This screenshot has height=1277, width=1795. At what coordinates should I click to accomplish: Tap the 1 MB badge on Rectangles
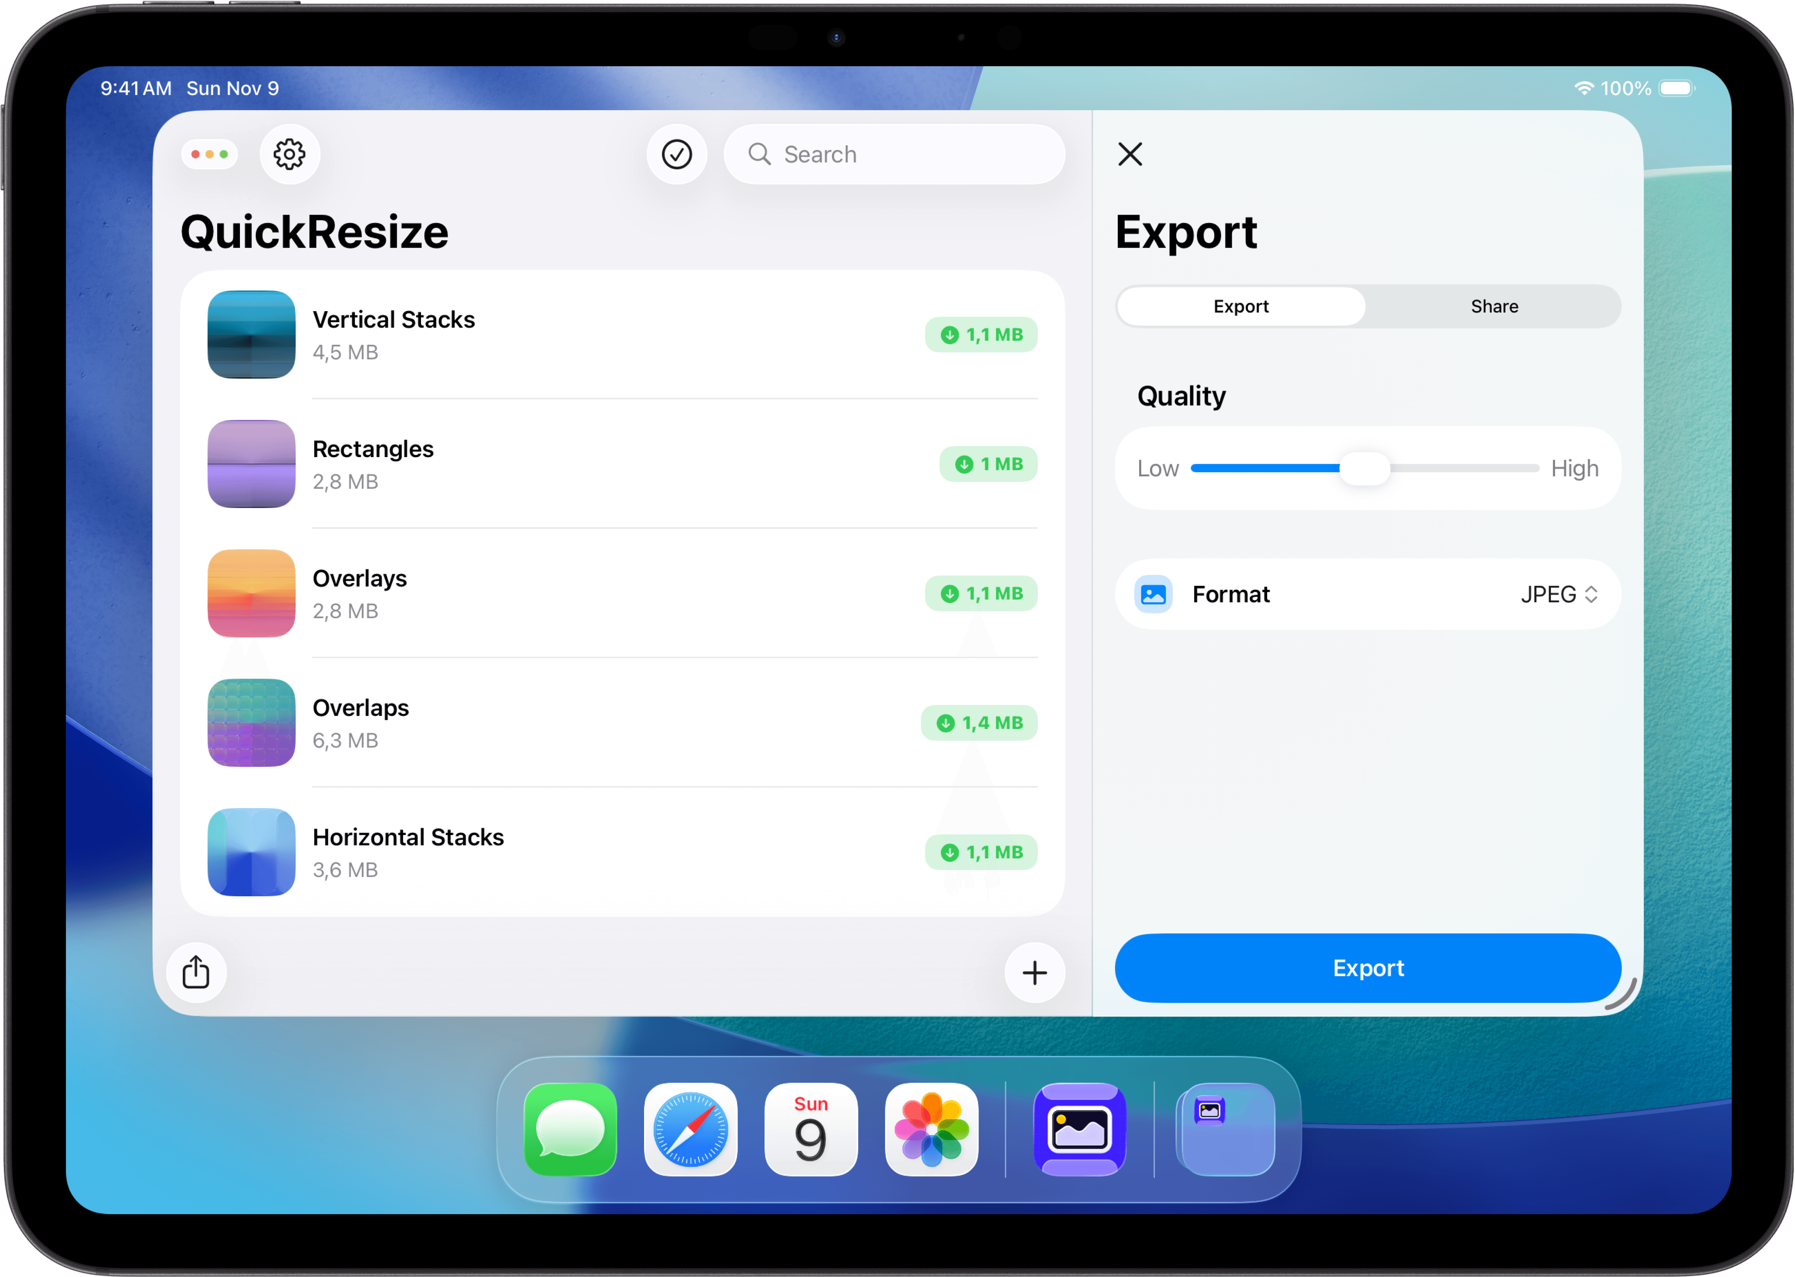click(x=988, y=464)
